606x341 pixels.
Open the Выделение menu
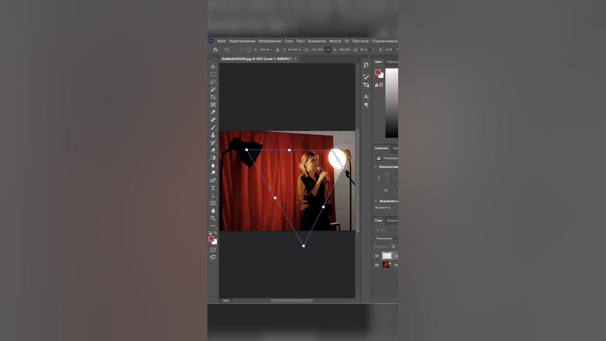click(x=317, y=41)
